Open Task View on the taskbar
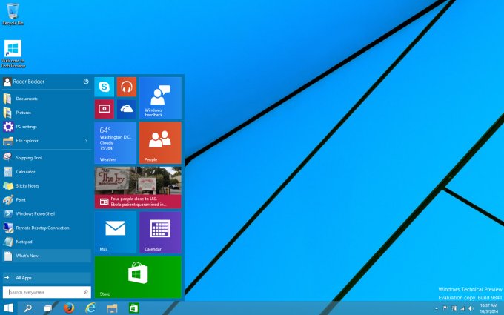 [x=48, y=308]
